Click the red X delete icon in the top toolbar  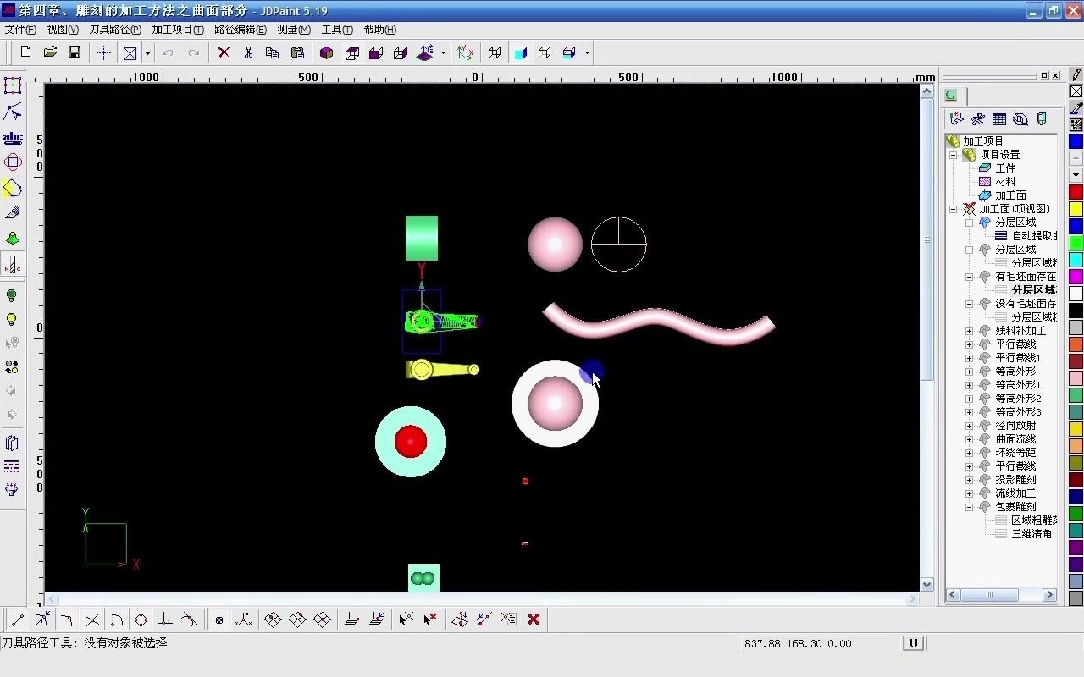tap(224, 52)
